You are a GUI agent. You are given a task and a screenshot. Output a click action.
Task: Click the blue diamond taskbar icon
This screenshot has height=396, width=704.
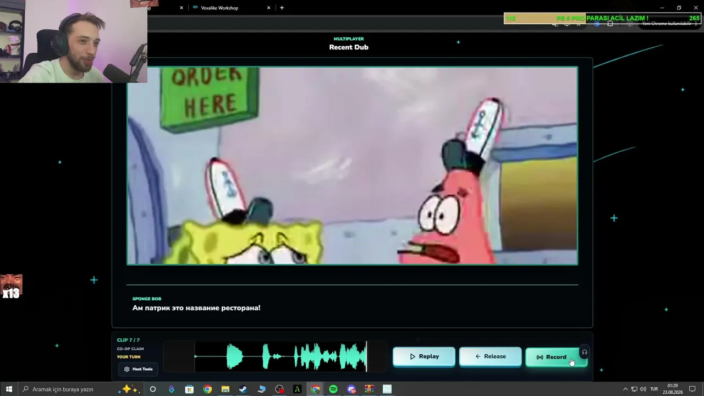click(172, 389)
